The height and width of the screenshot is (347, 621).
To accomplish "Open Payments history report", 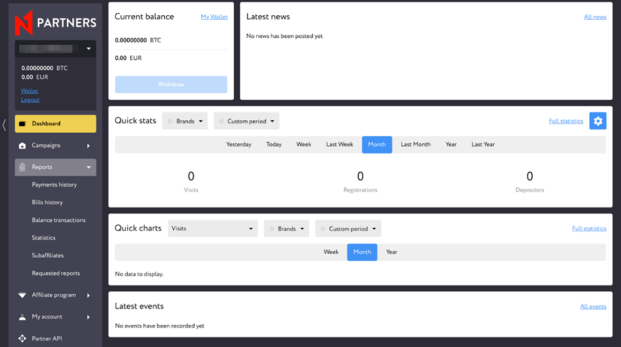I will (54, 185).
